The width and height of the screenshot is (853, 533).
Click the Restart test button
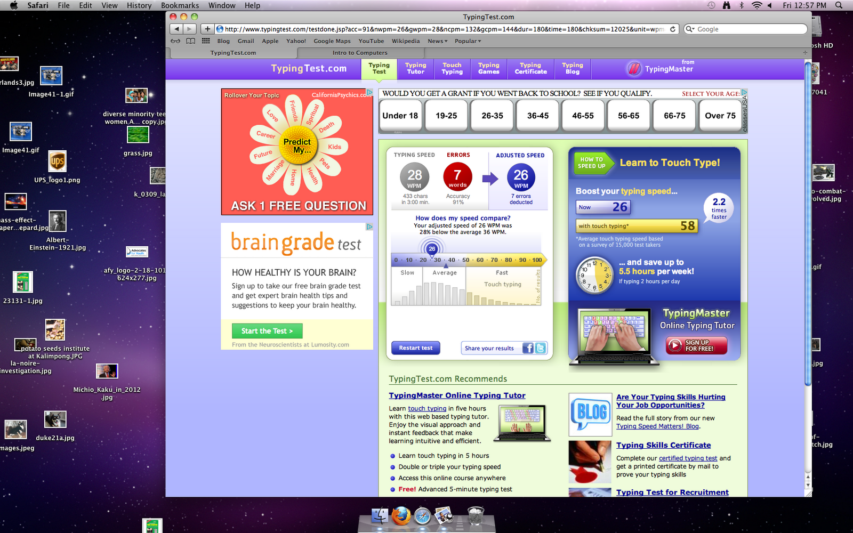click(x=416, y=348)
